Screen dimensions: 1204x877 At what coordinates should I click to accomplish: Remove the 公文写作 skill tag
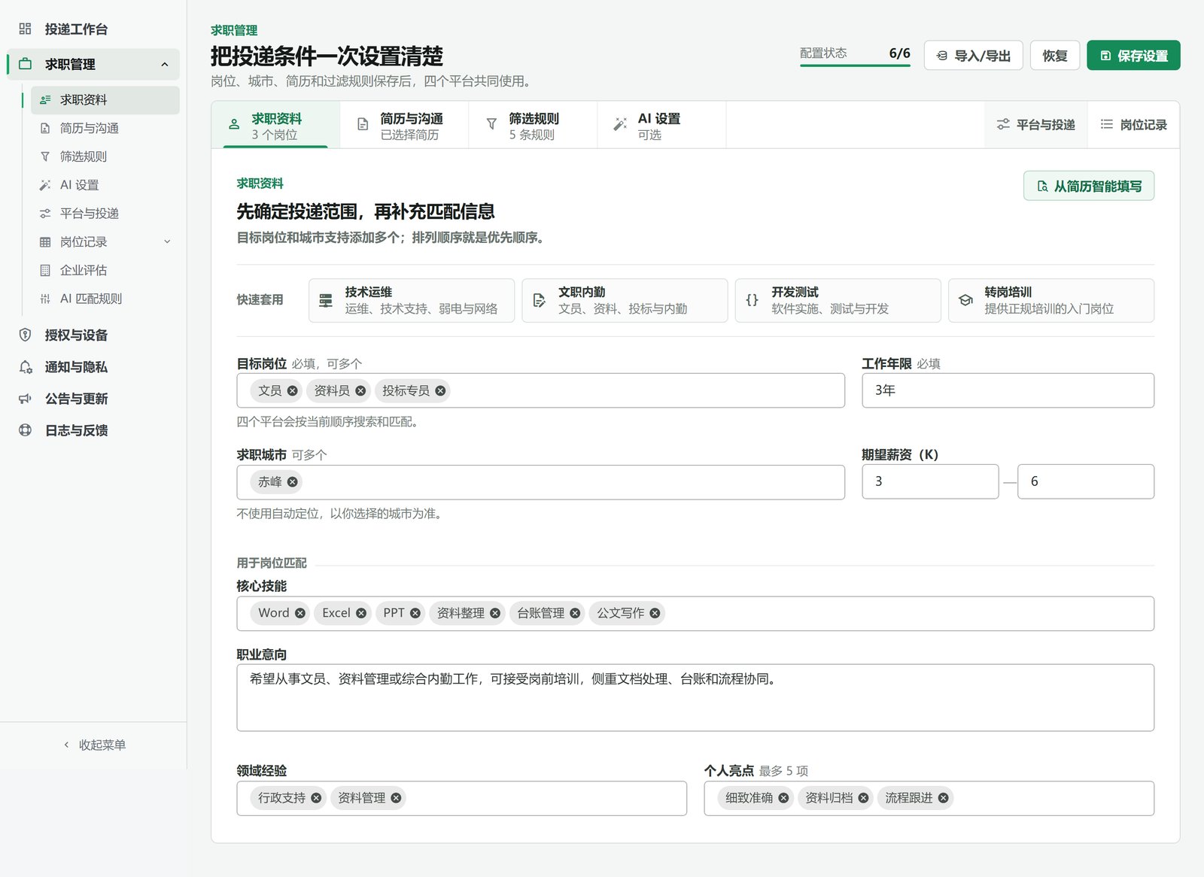[x=655, y=613]
